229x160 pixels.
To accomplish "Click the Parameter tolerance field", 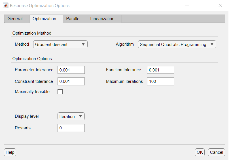I will click(x=71, y=70).
